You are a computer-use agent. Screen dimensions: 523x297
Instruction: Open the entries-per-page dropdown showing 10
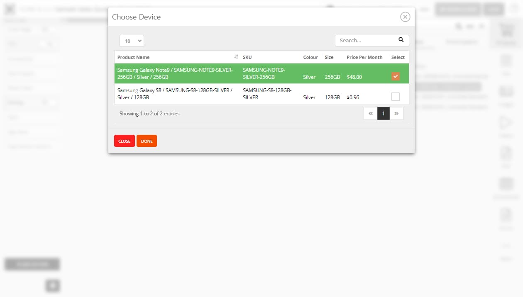(x=132, y=41)
